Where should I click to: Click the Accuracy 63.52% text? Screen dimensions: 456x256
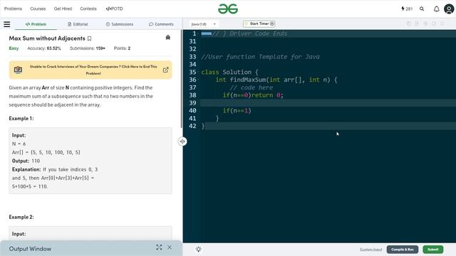pos(44,48)
